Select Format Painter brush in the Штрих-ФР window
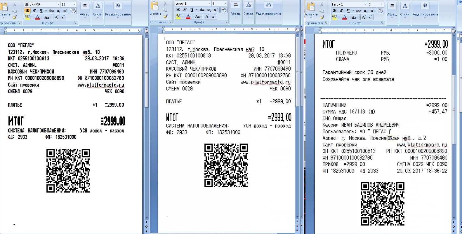Viewport: 462px width, 234px height. pos(15,17)
